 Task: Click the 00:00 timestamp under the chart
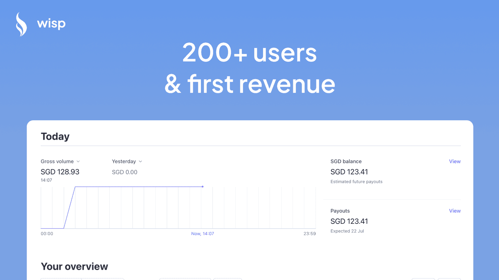coord(47,233)
